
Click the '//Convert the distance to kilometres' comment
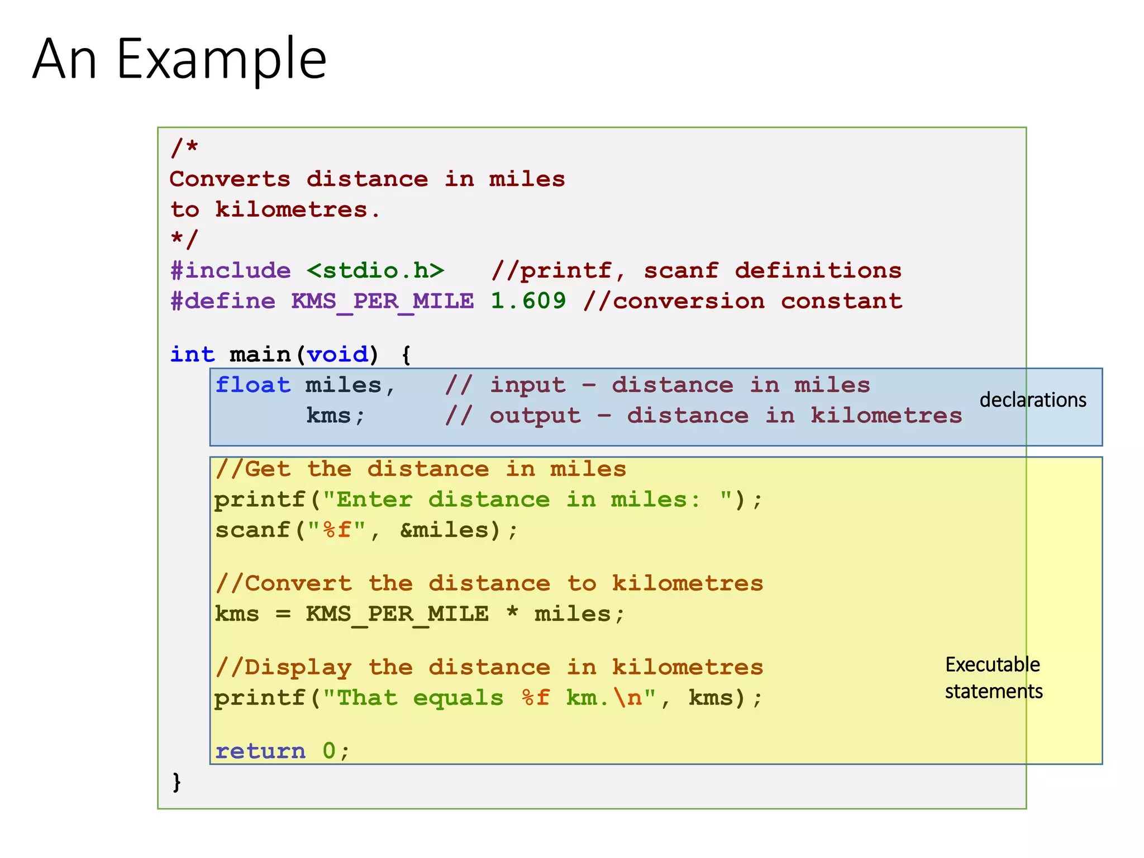click(489, 584)
